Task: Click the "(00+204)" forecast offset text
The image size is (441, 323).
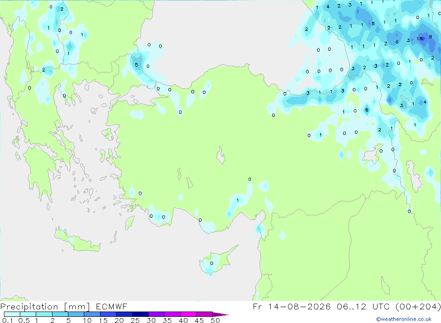Action: tap(418, 306)
